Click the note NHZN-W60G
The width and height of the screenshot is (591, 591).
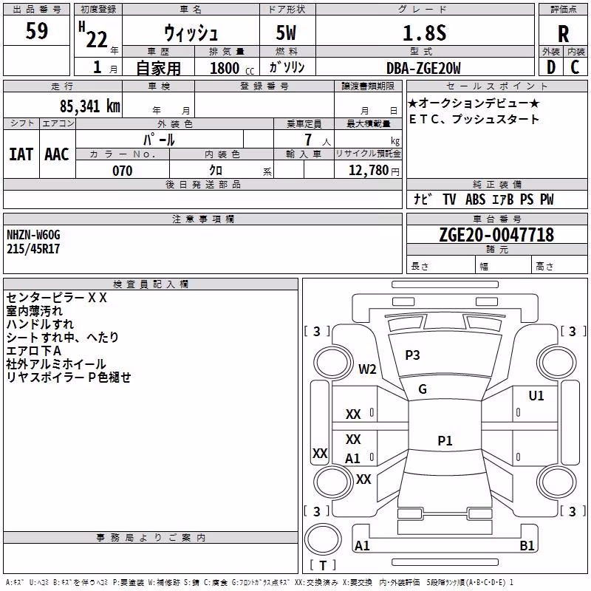tap(33, 235)
